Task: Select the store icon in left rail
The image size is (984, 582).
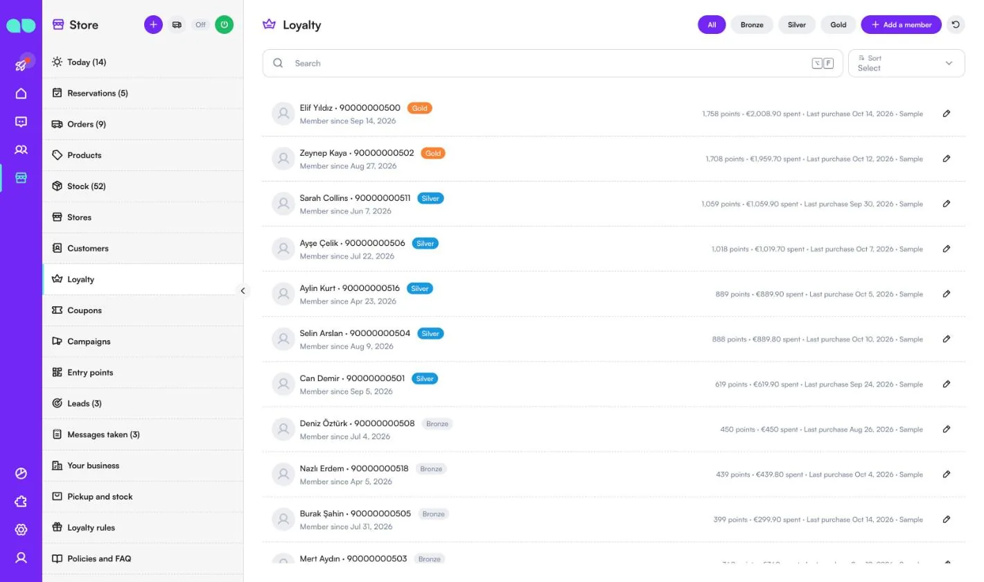Action: point(21,178)
